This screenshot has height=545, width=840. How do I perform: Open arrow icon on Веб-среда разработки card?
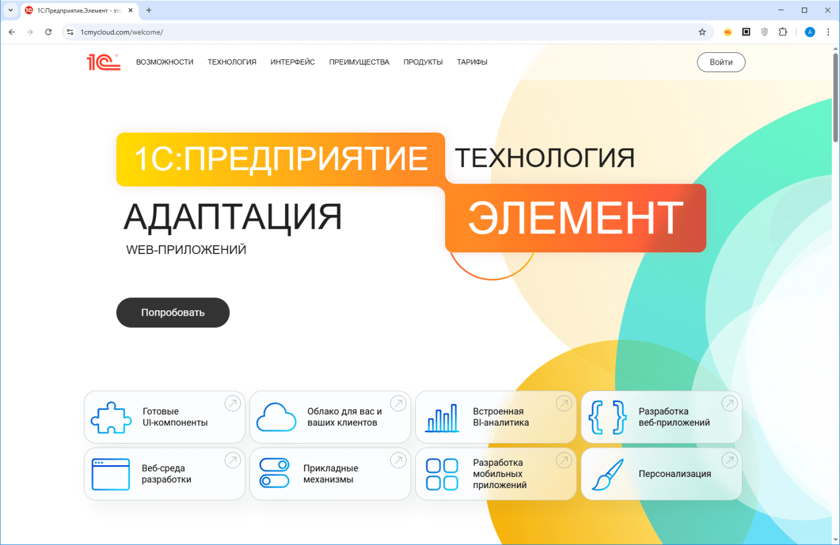coord(233,461)
